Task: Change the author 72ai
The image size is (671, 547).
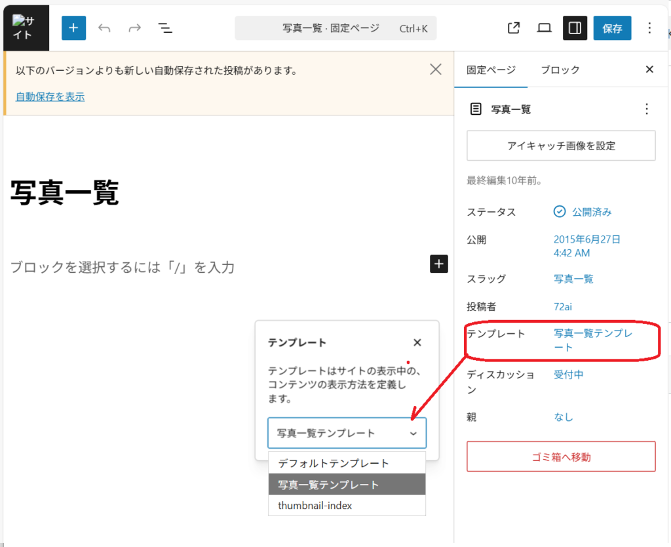Action: coord(563,307)
